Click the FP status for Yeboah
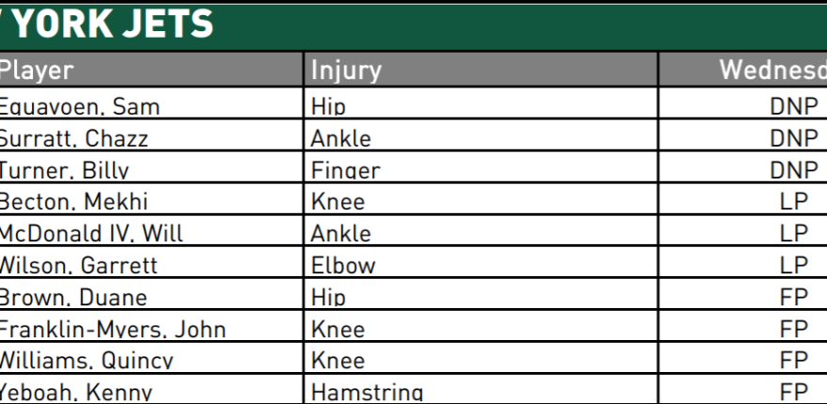The width and height of the screenshot is (827, 404). (x=793, y=393)
